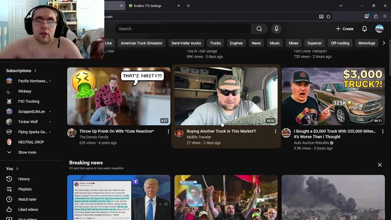This screenshot has height=220, width=391.
Task: Select Semi-trailer trucks chip
Action: click(x=186, y=43)
